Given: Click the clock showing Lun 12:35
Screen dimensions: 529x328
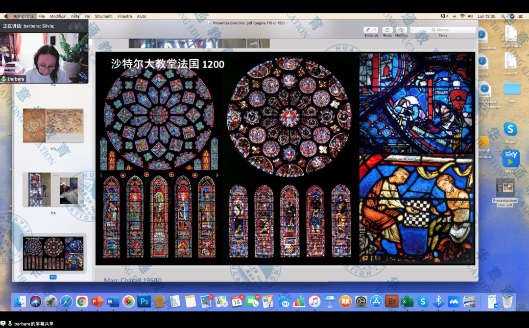Looking at the screenshot, I should pyautogui.click(x=486, y=16).
